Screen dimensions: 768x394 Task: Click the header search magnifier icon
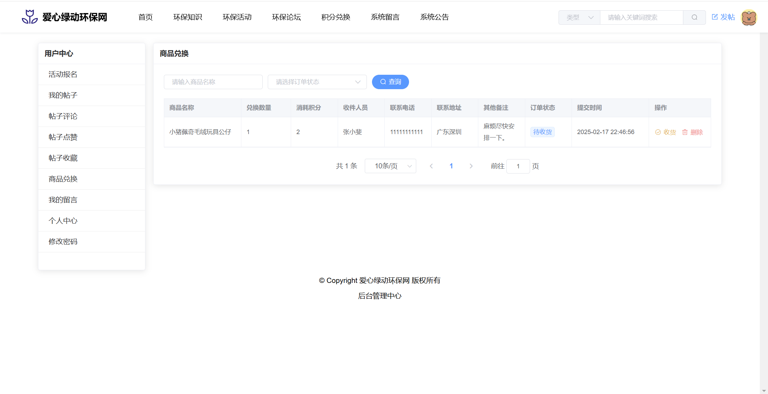694,17
